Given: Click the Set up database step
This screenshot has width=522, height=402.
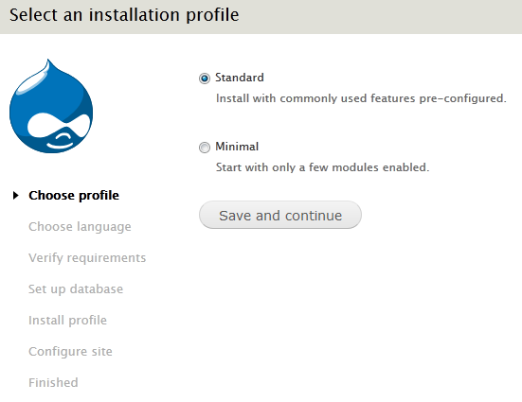Looking at the screenshot, I should [76, 289].
